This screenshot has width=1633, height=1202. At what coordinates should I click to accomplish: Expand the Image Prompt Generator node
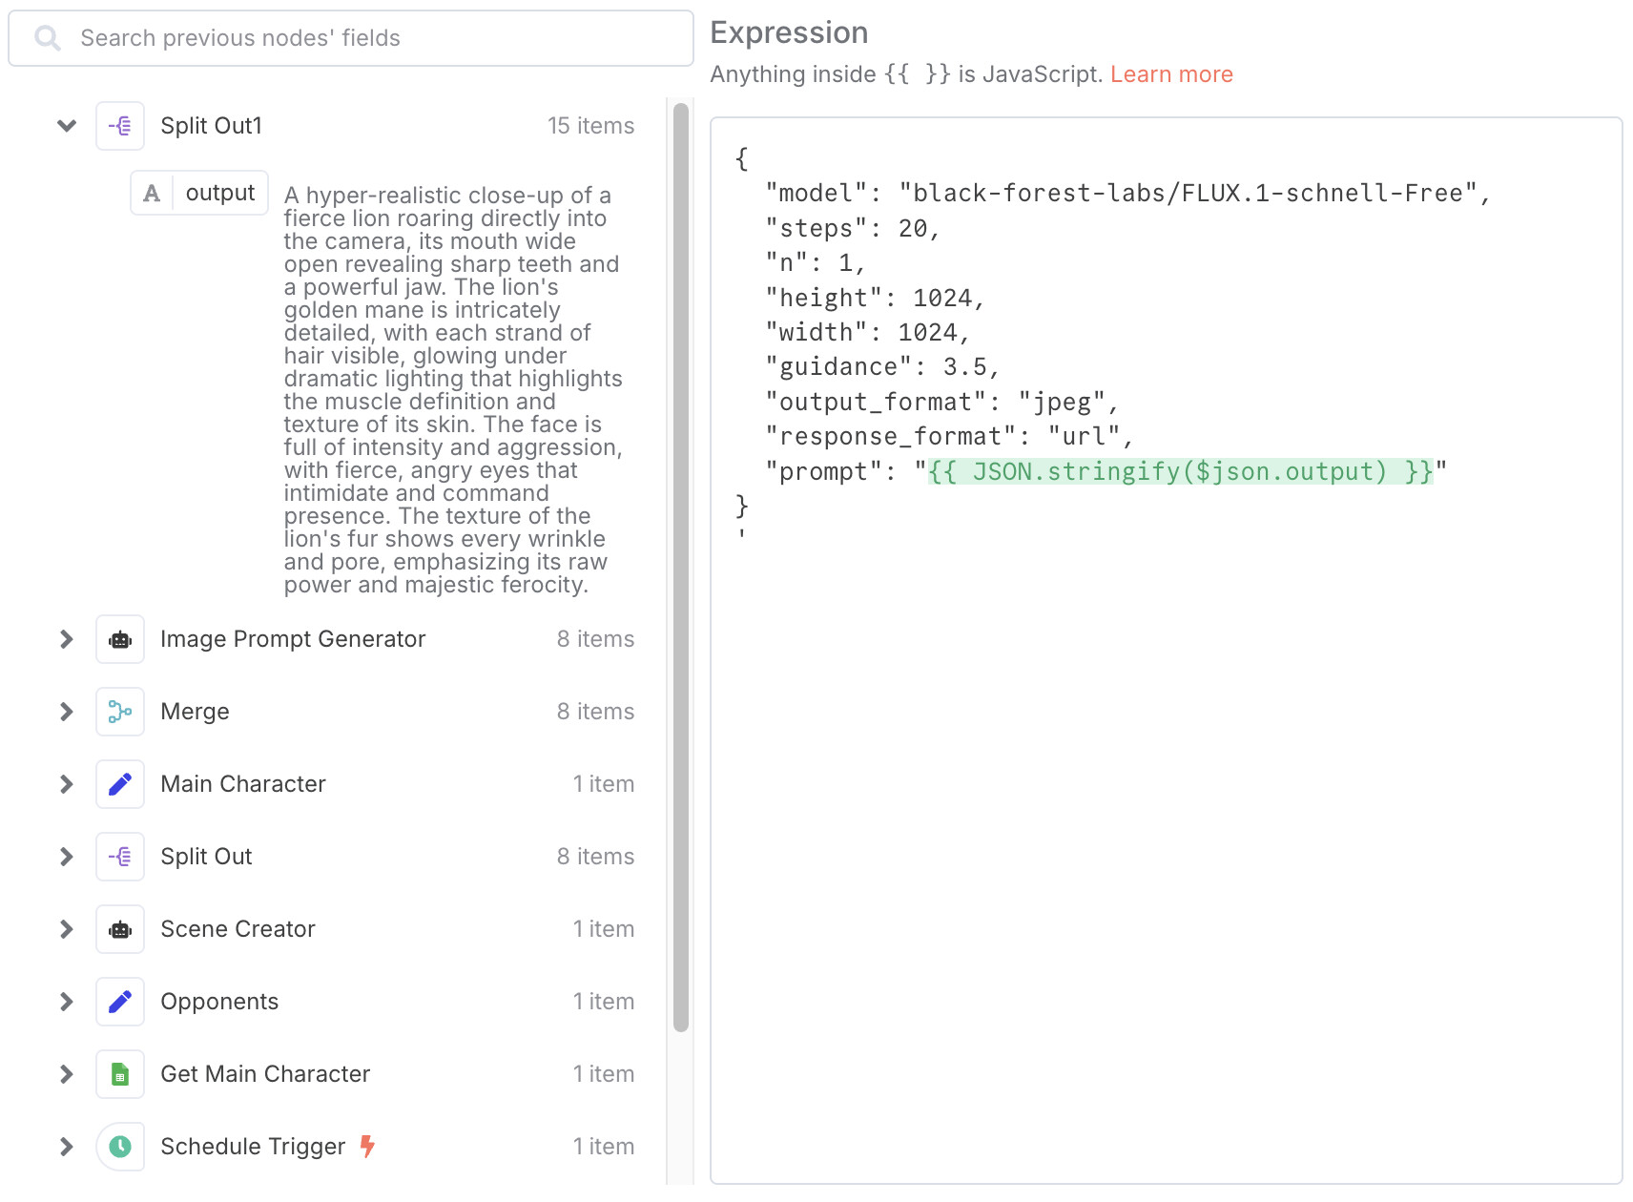[x=66, y=639]
